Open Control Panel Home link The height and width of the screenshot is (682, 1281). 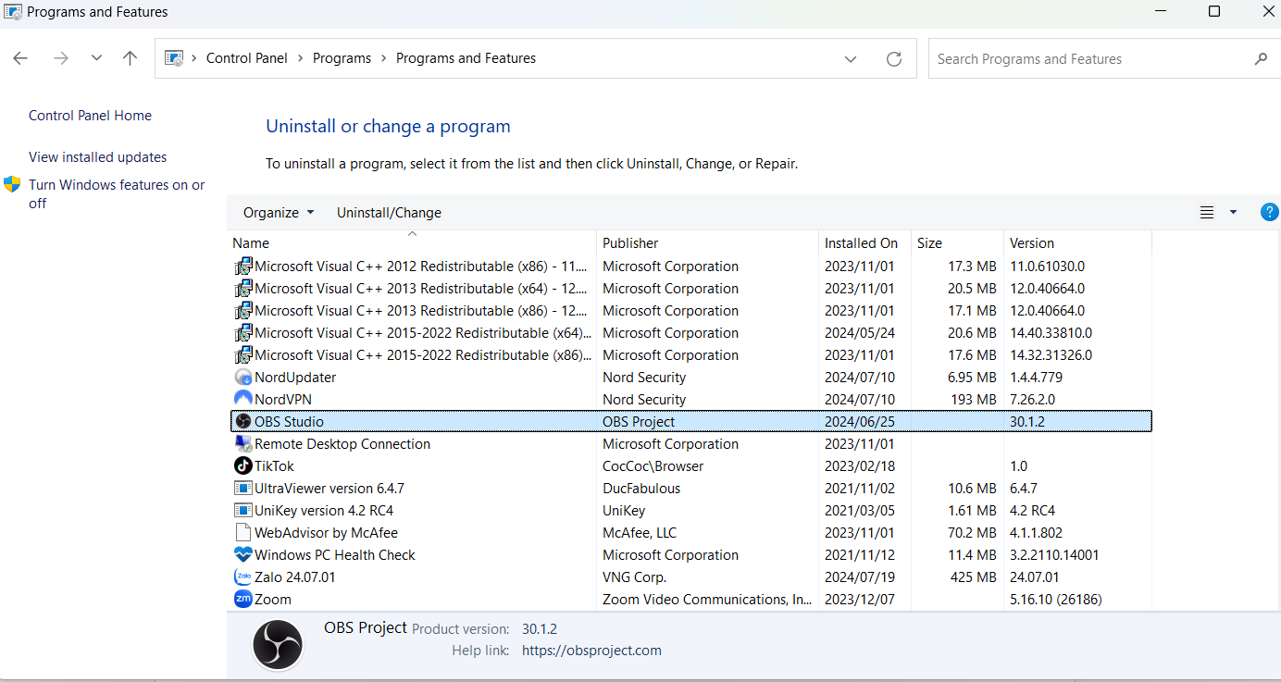[x=90, y=116]
